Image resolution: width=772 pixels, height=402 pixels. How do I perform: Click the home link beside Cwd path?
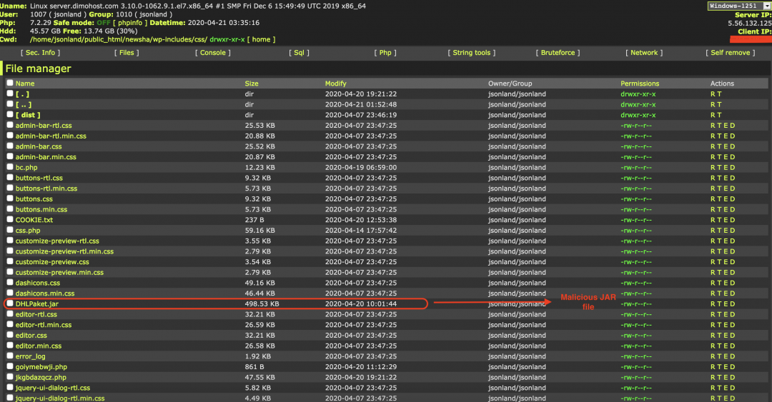pyautogui.click(x=261, y=39)
